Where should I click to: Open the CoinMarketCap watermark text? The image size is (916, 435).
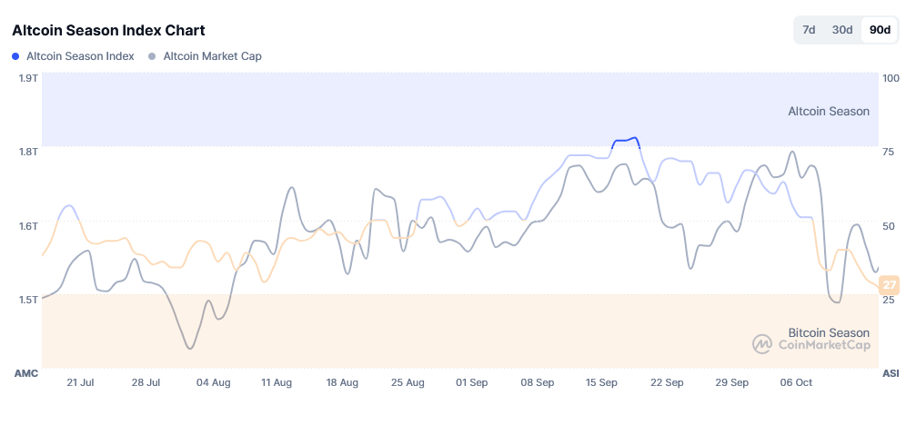823,345
